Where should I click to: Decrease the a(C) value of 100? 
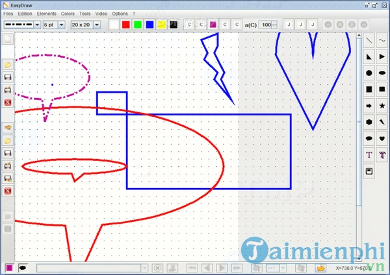click(274, 27)
